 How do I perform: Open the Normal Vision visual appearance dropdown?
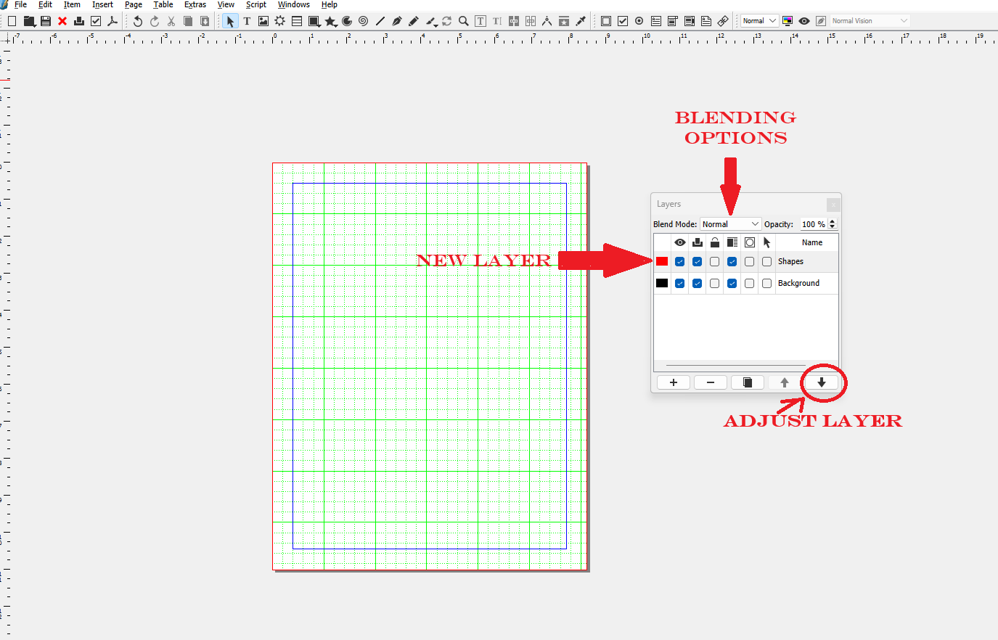[x=870, y=21]
